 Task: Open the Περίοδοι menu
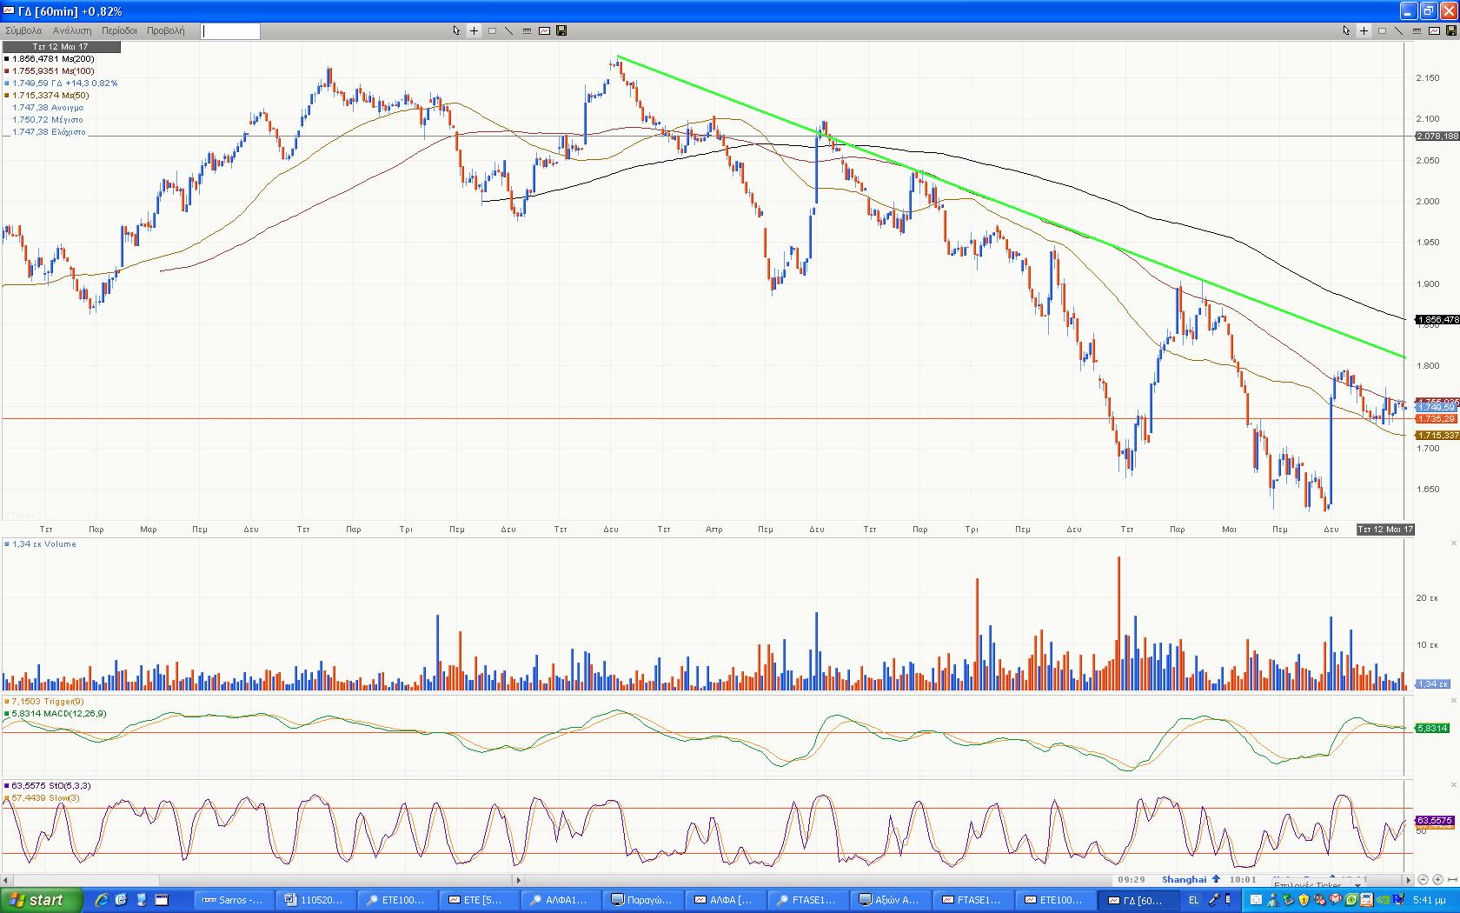(119, 30)
